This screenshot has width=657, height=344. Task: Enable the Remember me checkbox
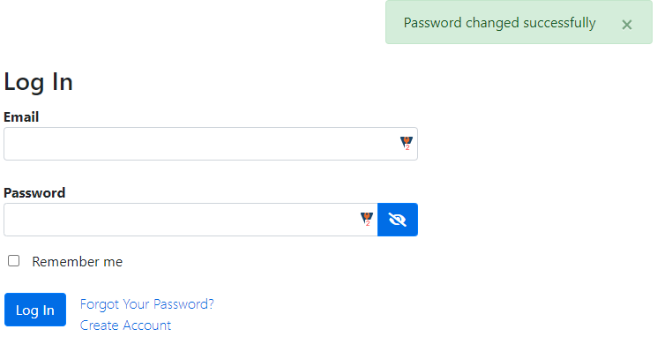pos(14,260)
